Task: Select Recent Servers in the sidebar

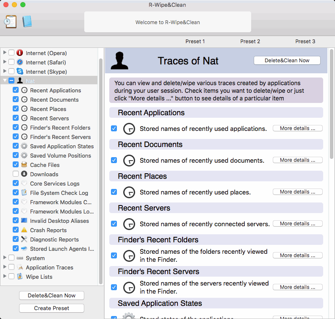Action: pos(50,118)
